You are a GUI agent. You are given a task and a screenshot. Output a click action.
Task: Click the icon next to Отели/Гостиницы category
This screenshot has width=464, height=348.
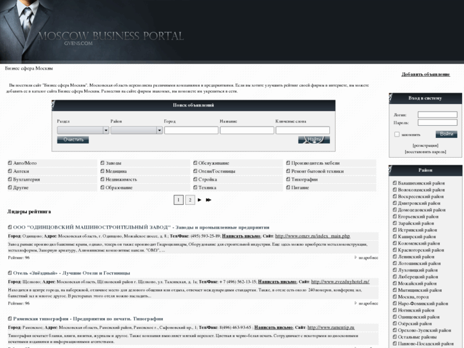(195, 171)
